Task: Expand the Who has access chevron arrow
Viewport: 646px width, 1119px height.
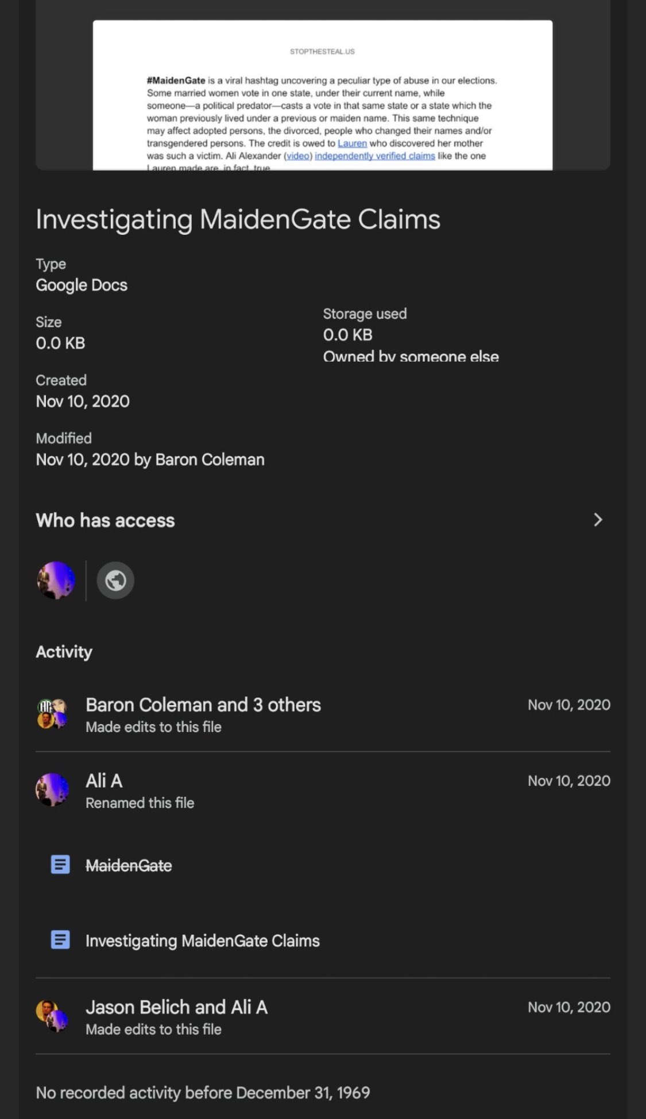Action: pyautogui.click(x=597, y=520)
